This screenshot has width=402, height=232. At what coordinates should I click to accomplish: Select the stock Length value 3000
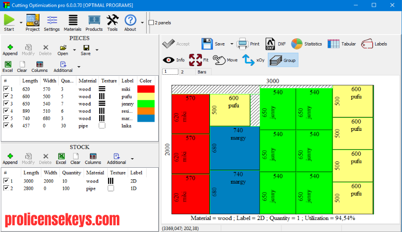[28, 181]
